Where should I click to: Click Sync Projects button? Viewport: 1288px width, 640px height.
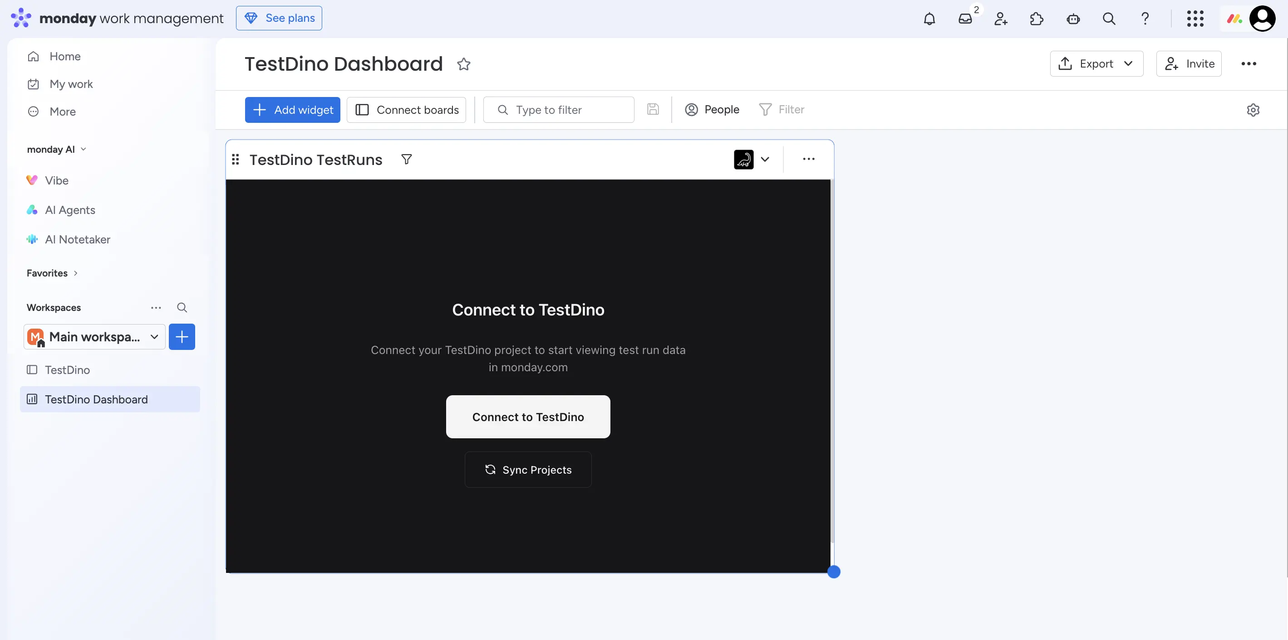527,470
